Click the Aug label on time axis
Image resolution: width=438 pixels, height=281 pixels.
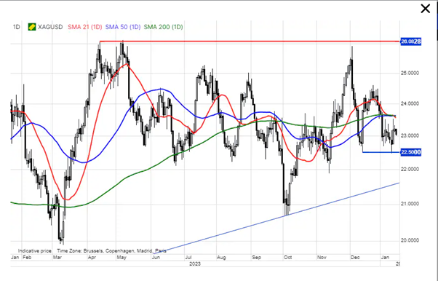click(x=221, y=257)
